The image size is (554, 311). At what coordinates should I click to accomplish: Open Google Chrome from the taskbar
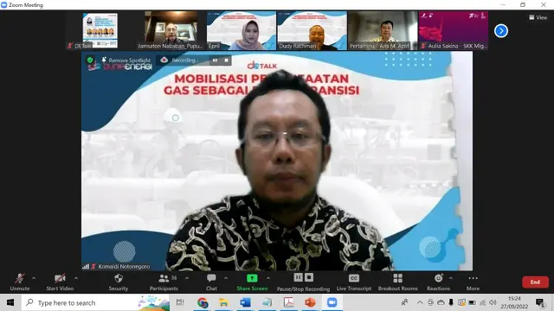point(203,302)
